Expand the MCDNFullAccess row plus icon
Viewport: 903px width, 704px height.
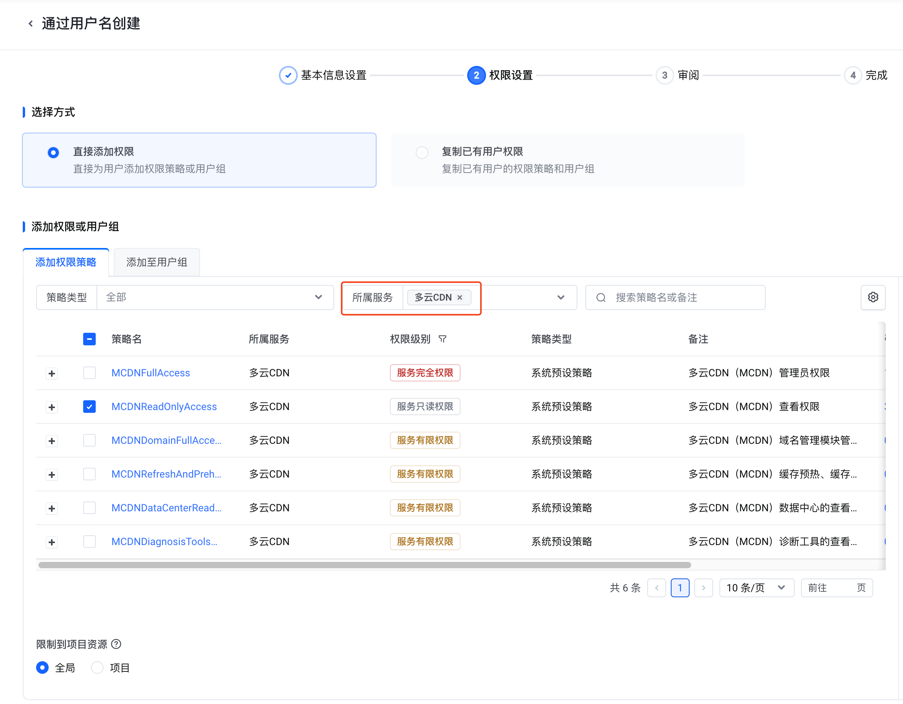coord(52,374)
